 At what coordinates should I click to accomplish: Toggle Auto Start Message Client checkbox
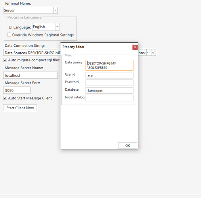[x=5, y=98]
